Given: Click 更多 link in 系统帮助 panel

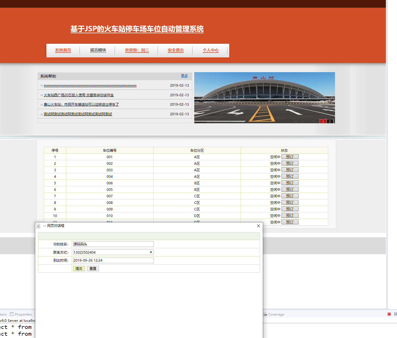Looking at the screenshot, I should click(x=184, y=76).
